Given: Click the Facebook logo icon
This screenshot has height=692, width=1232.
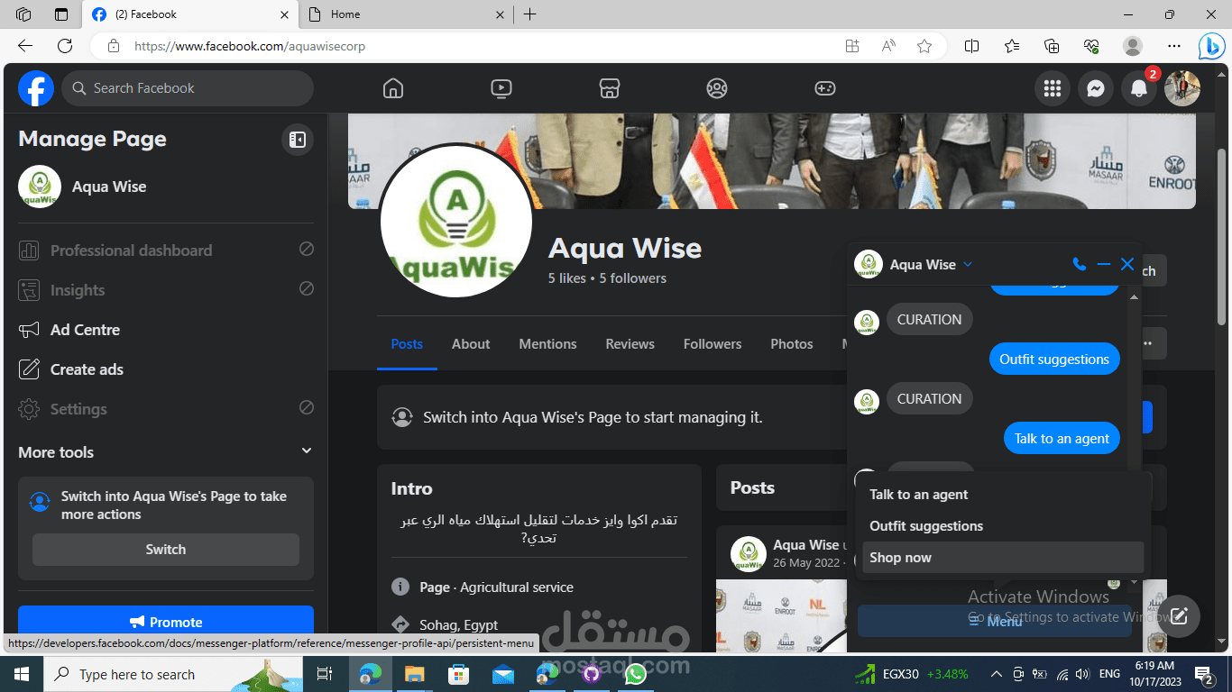Looking at the screenshot, I should click(36, 88).
